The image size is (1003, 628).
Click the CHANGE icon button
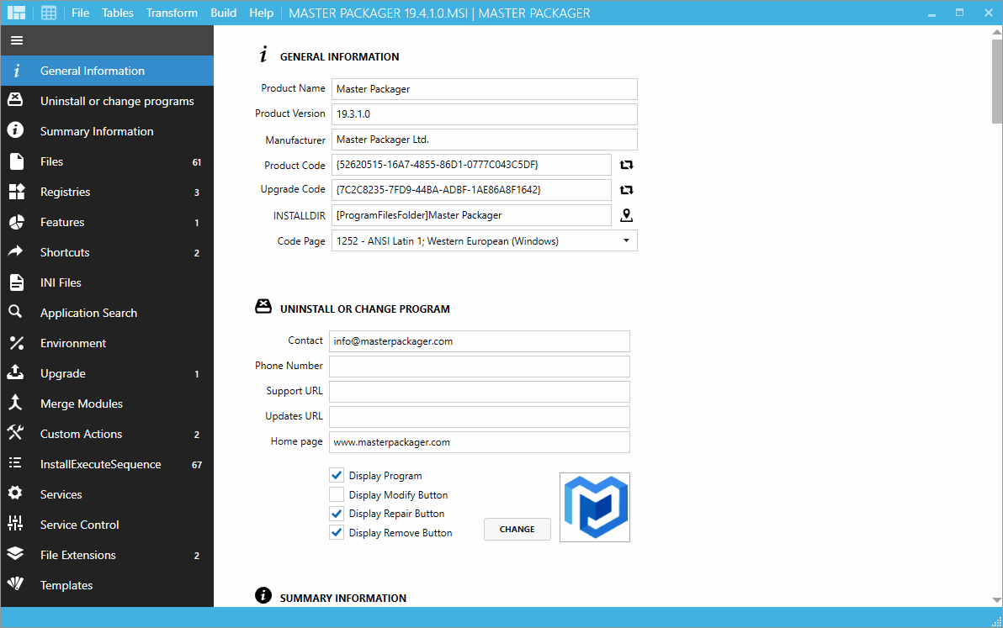pos(517,529)
